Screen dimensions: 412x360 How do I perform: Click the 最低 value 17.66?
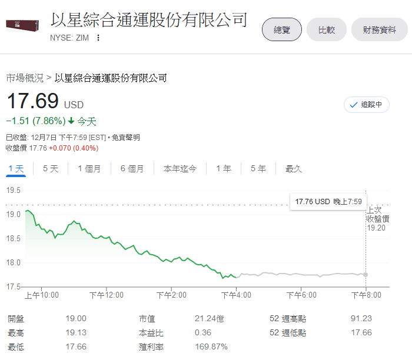pyautogui.click(x=76, y=347)
